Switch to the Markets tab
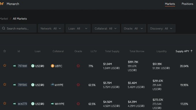The image size is (196, 110). pyautogui.click(x=170, y=4)
